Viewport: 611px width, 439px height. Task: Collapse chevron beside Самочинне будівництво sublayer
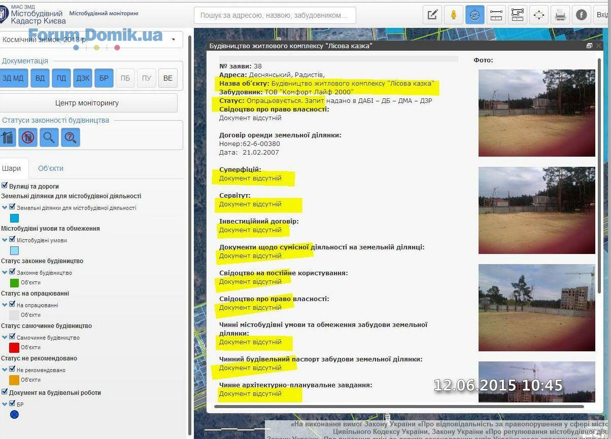point(5,337)
